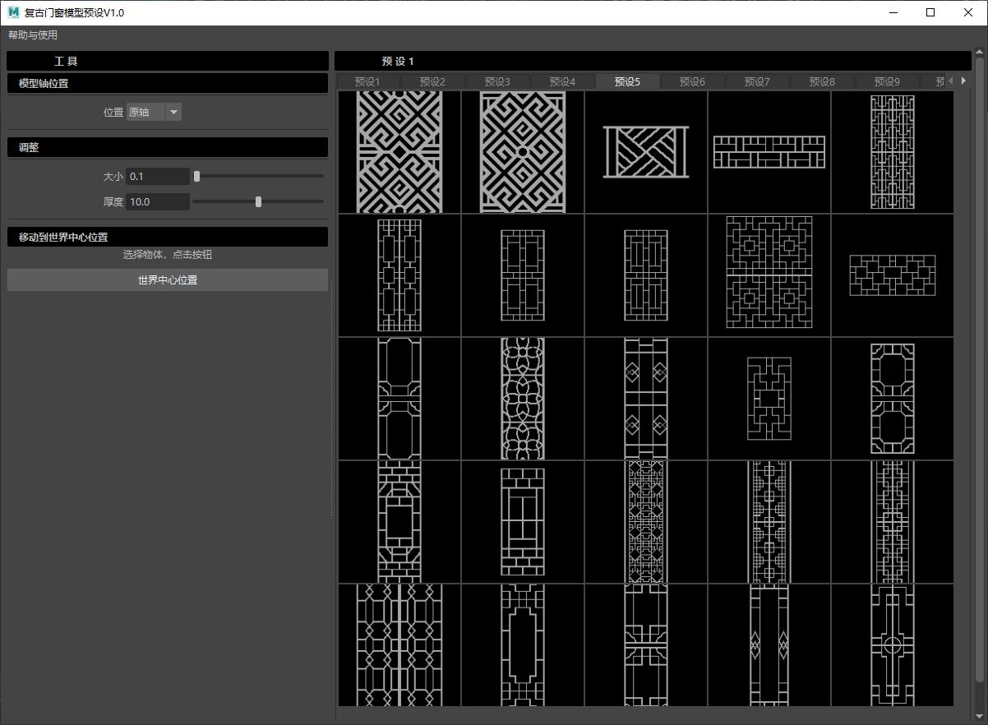Screen dimensions: 988x725
Task: Click the 厚度 slider handle
Action: coord(258,201)
